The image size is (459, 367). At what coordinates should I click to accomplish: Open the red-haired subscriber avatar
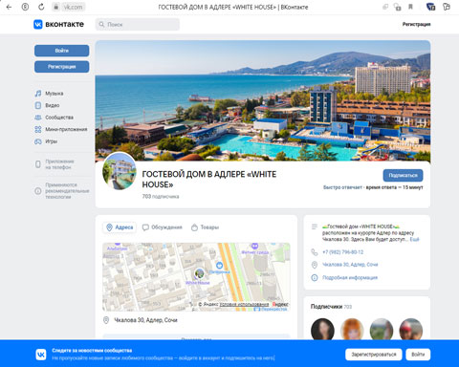352,330
